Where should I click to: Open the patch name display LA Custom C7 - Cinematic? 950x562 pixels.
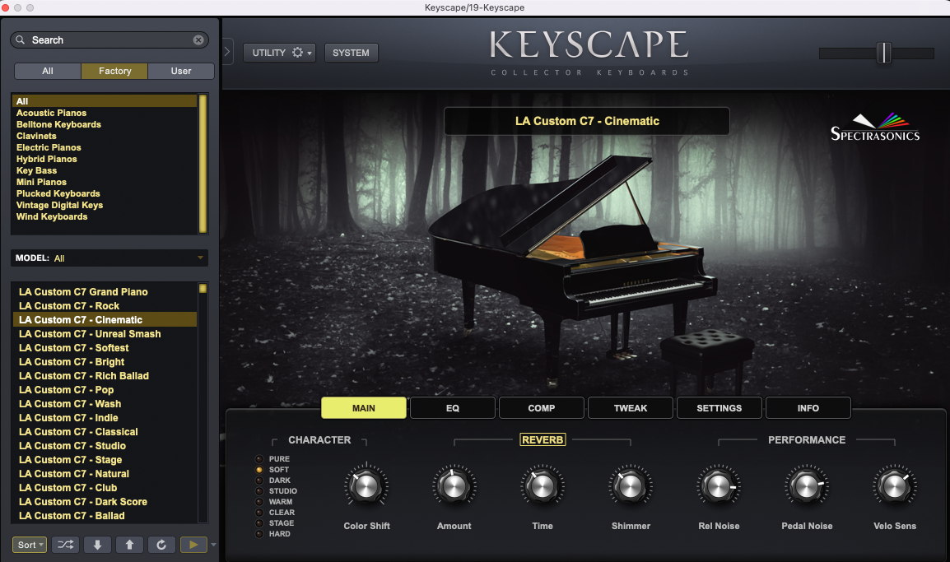586,121
